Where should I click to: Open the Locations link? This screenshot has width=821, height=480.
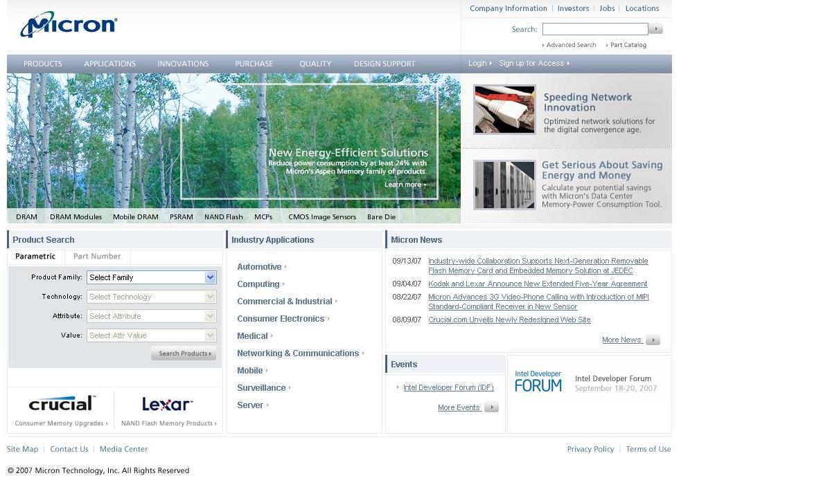(x=642, y=8)
